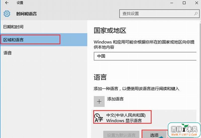This screenshot has width=201, height=138.
Task: Click the 设置 title text
Action: [x=20, y=3]
